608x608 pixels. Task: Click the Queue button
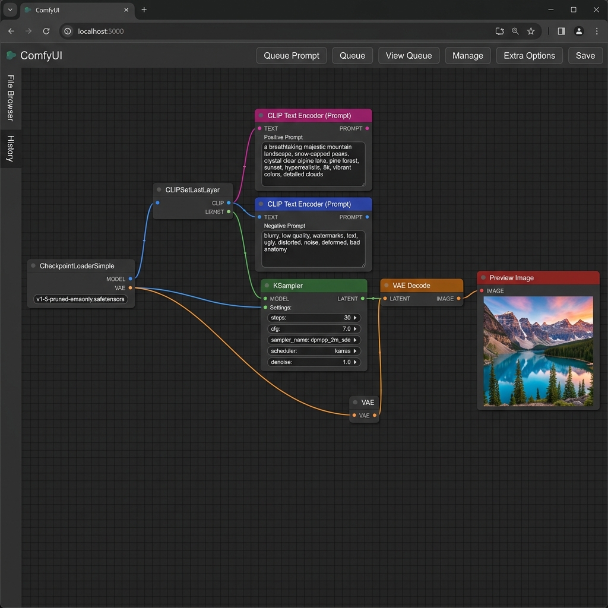pyautogui.click(x=352, y=55)
